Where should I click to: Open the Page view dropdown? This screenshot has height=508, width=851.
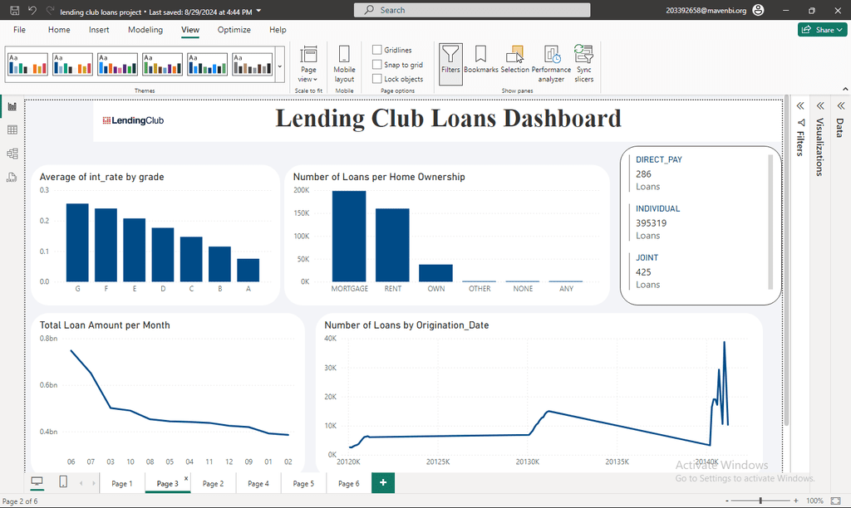[x=308, y=64]
